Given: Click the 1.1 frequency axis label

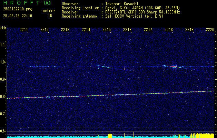Looking at the screenshot, I should click(x=3, y=45).
